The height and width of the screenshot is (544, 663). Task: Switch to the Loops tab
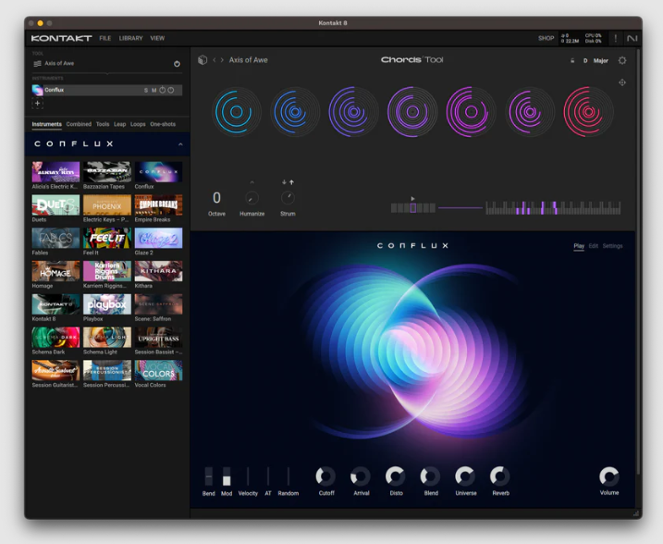point(138,124)
